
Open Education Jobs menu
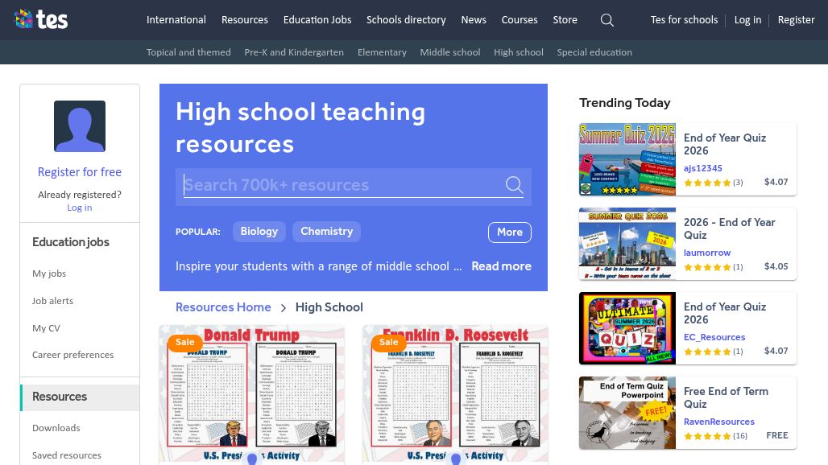click(x=317, y=20)
